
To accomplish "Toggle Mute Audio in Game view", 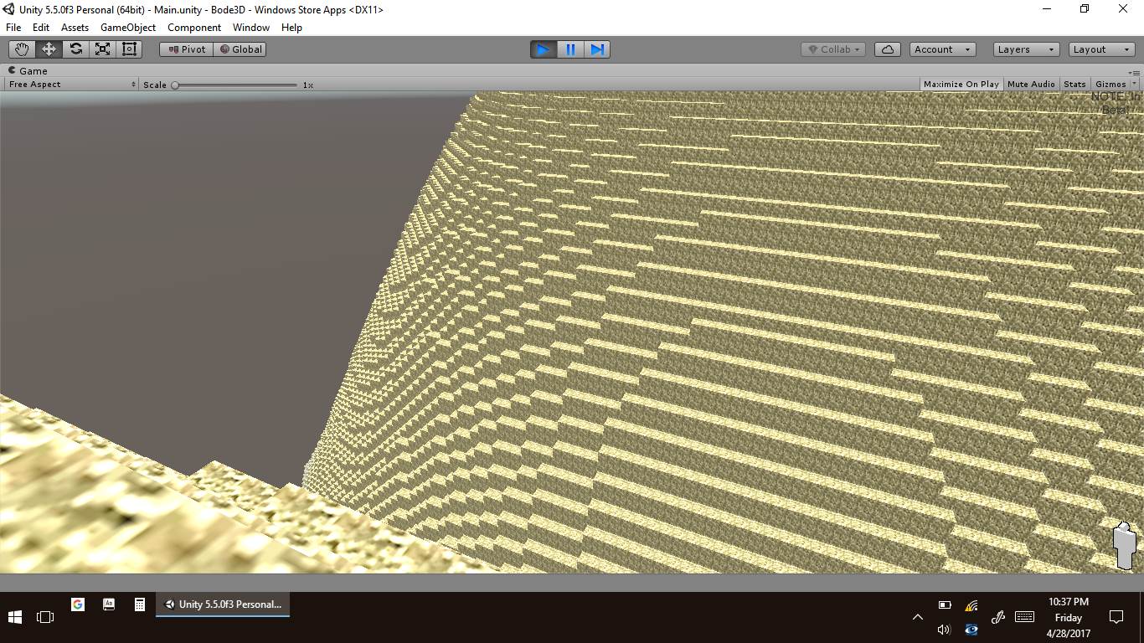I will (x=1031, y=85).
